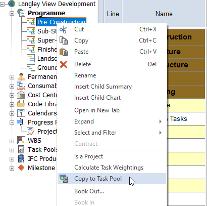Image resolution: width=207 pixels, height=206 pixels.
Task: Click the Landsc chart icon
Action: [x=31, y=58]
